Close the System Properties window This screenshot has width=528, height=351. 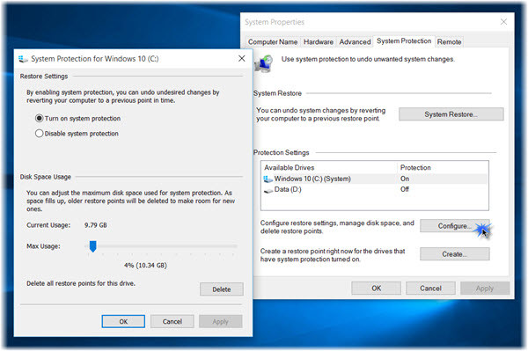[x=503, y=22]
